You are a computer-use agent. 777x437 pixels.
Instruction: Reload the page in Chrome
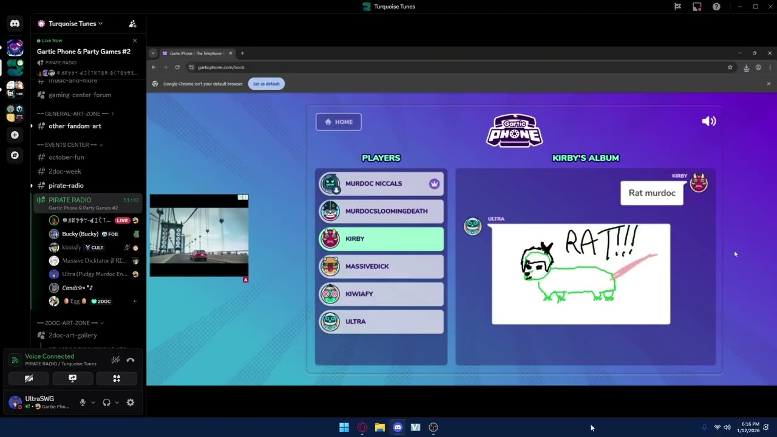(177, 67)
